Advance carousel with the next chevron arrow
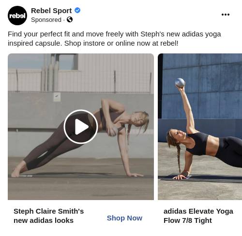This screenshot has width=242, height=236. pos(227,144)
